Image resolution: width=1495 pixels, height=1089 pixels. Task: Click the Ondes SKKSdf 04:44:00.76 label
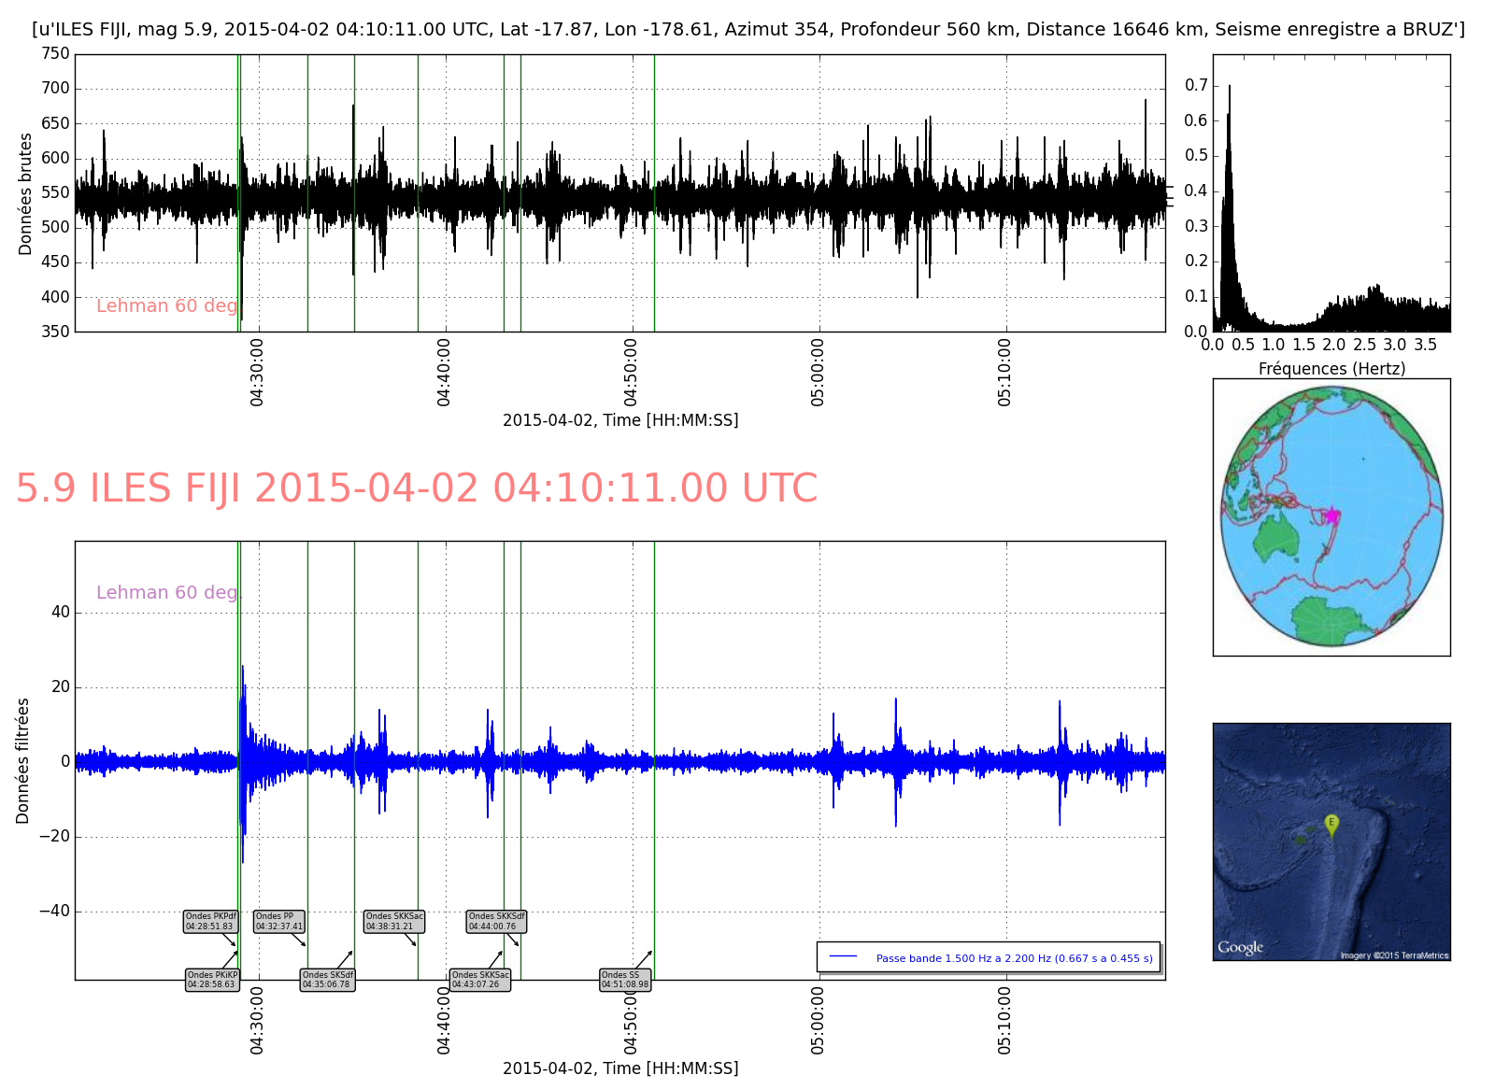tap(496, 922)
